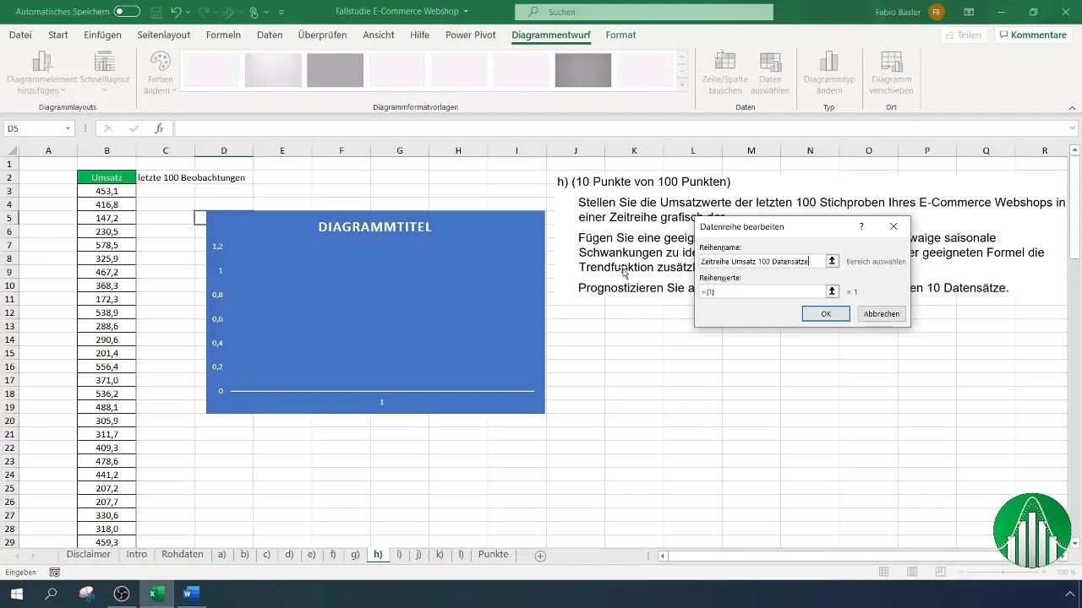
Task: Switch to page layout view icon
Action: (912, 573)
